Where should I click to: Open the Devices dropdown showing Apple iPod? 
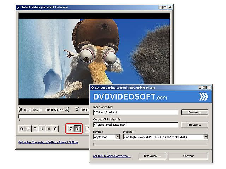(106, 137)
